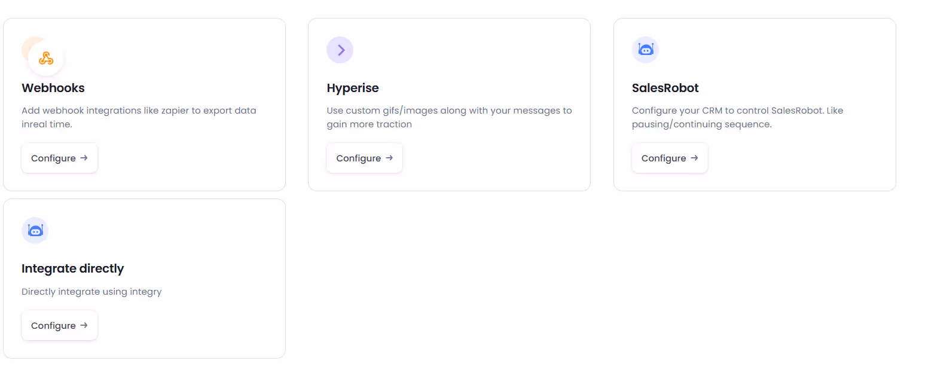925x382 pixels.
Task: Open the SalesRobot integration card
Action: pos(755,104)
